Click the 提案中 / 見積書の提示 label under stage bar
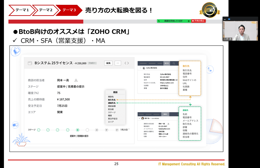This screenshot has width=260, height=168. [x=79, y=136]
